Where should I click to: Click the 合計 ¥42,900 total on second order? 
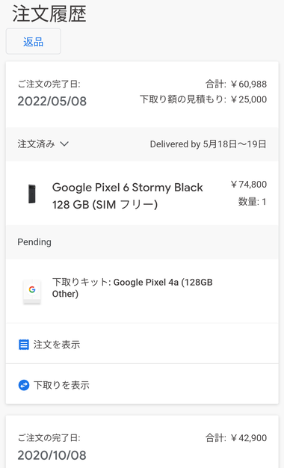click(236, 438)
